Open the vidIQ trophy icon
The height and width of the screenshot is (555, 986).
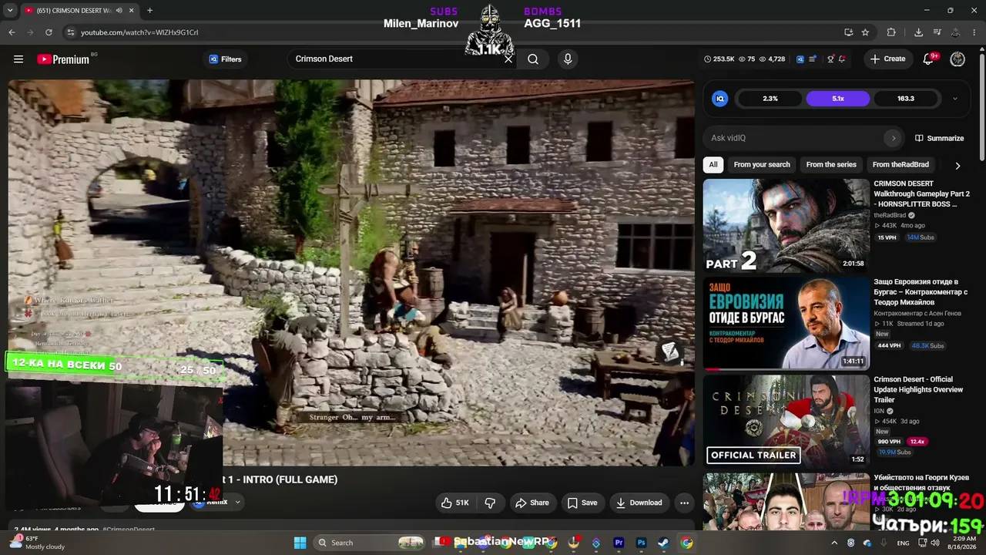pyautogui.click(x=830, y=59)
